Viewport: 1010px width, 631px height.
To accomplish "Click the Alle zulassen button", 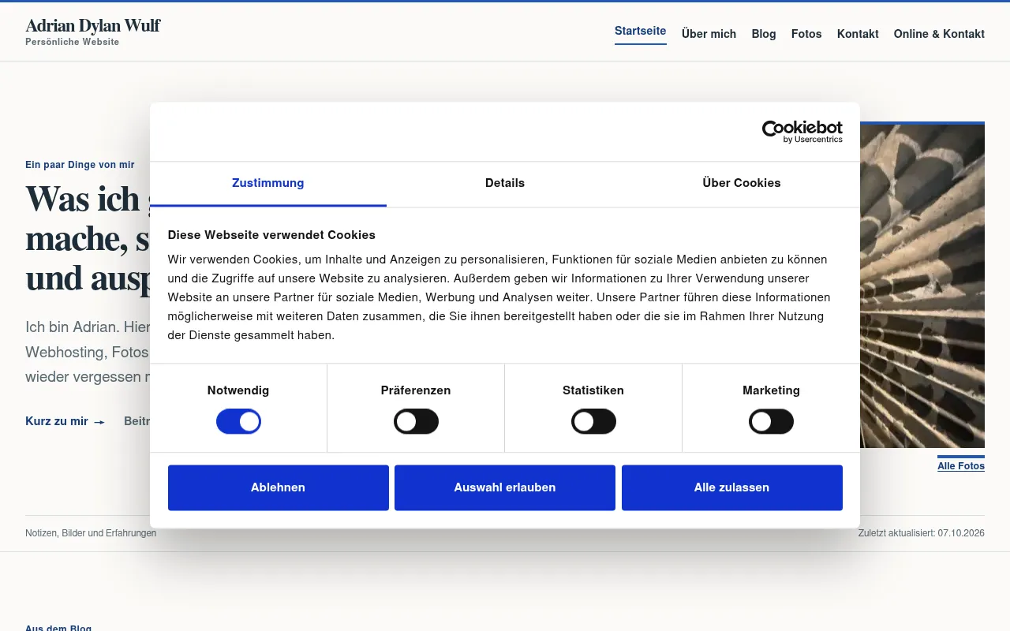I will tap(732, 487).
